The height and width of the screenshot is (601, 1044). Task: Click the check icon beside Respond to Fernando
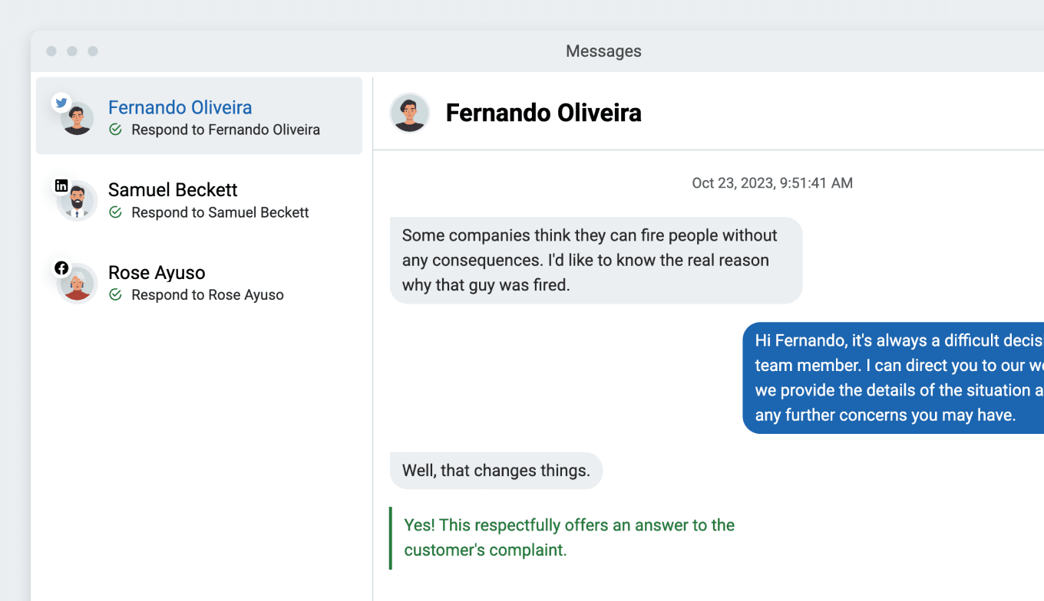115,130
